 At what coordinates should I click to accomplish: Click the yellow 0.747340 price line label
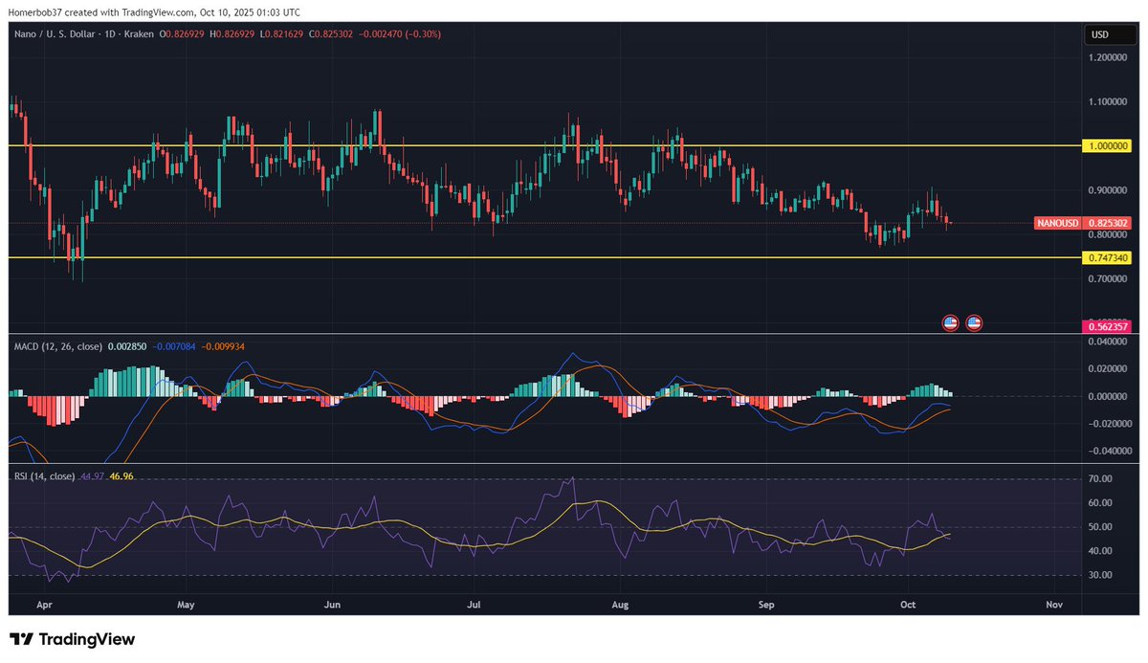pos(1108,258)
